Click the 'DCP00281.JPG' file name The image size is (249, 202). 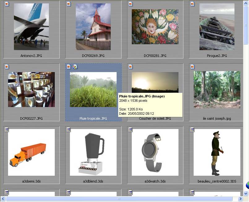coord(155,56)
